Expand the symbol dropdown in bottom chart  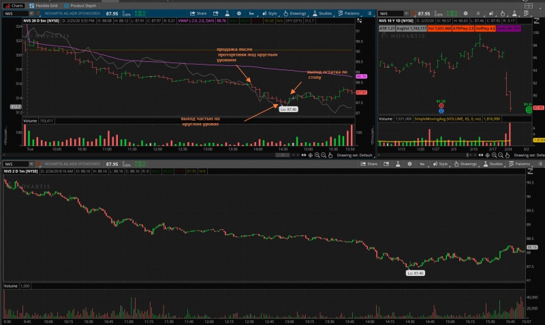tap(31, 164)
